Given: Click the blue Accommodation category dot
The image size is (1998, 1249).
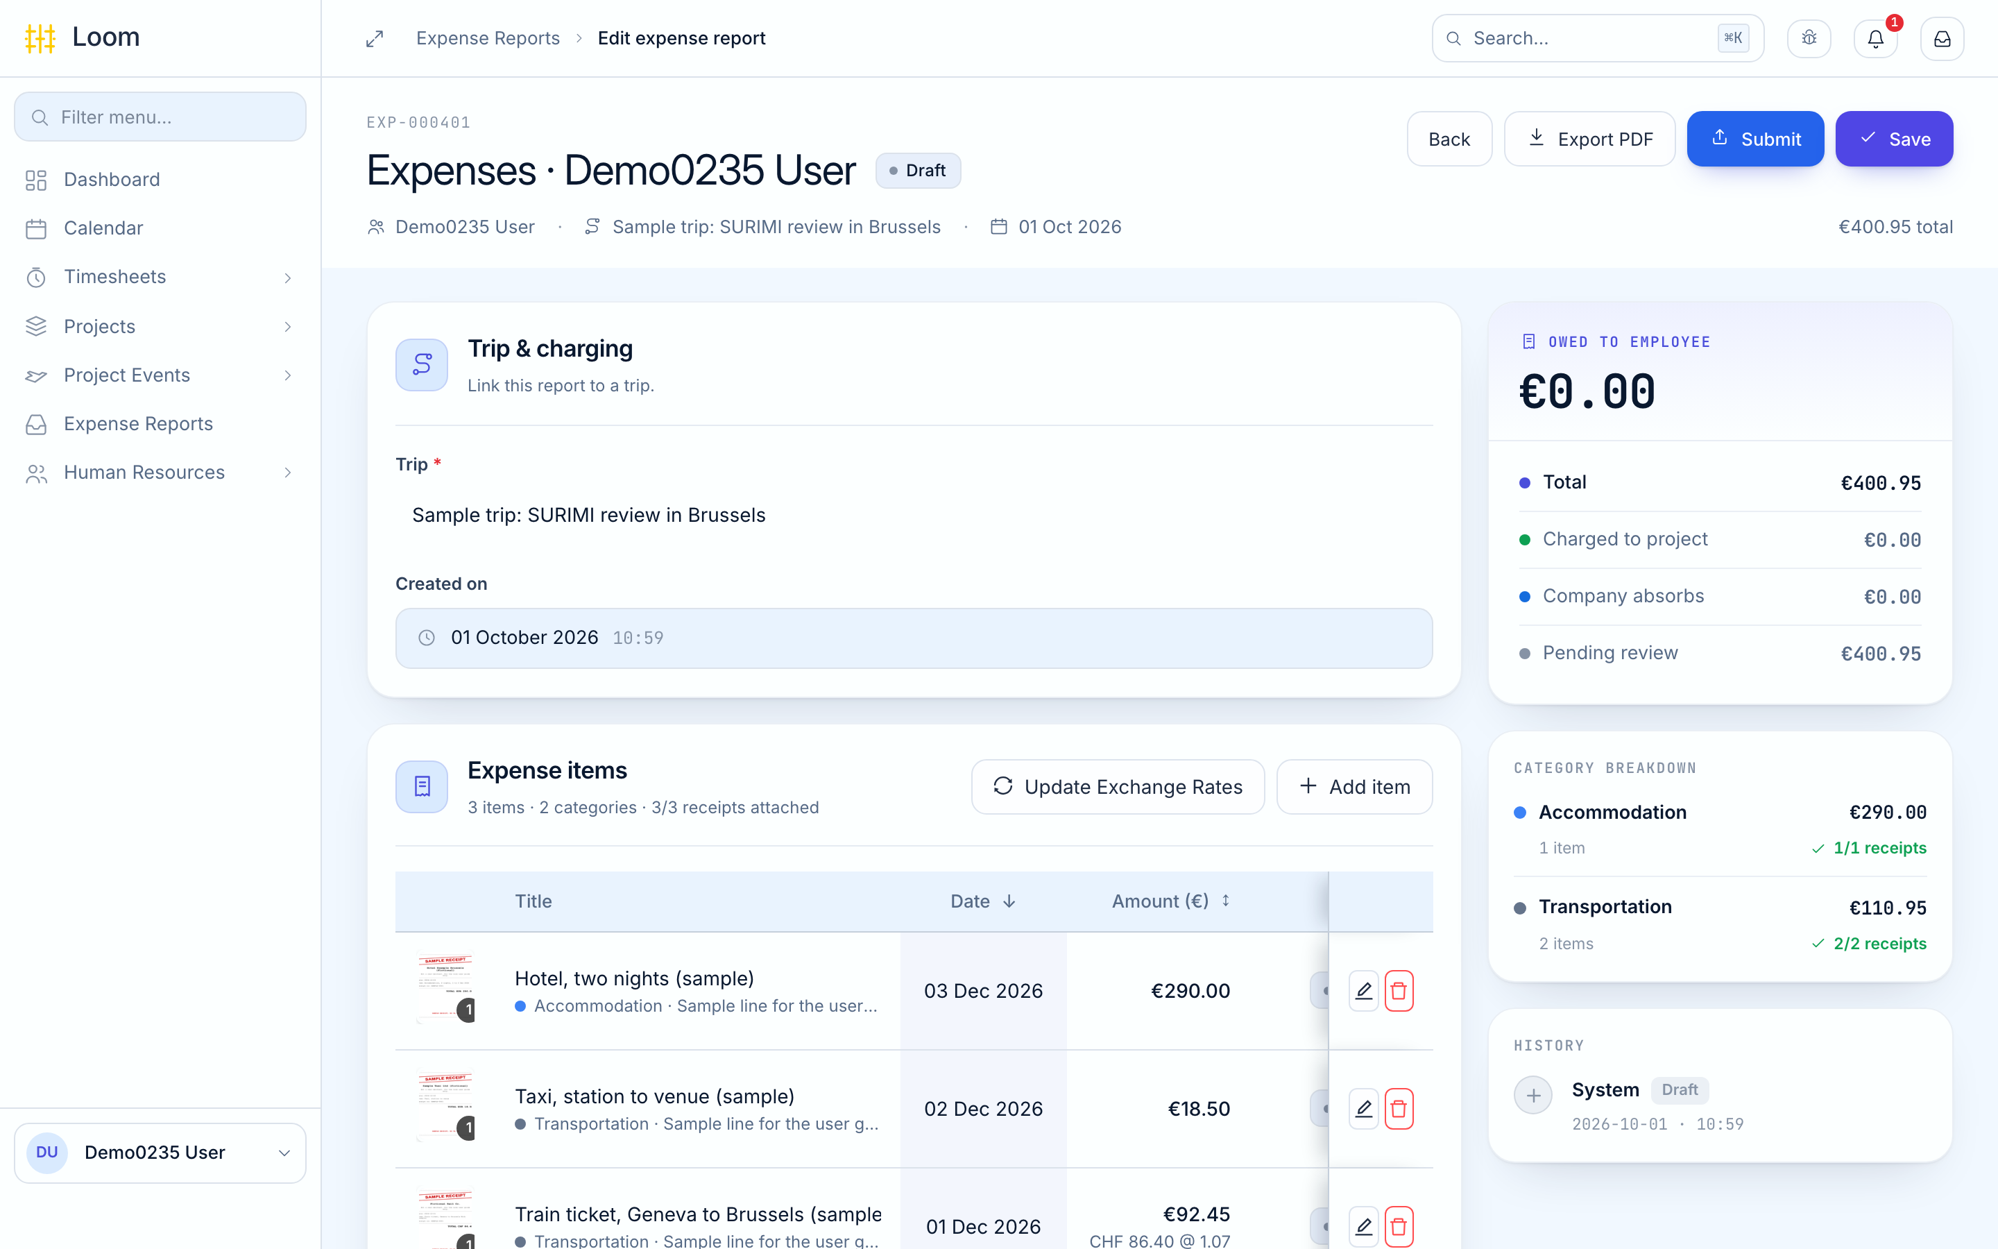Looking at the screenshot, I should point(1520,813).
